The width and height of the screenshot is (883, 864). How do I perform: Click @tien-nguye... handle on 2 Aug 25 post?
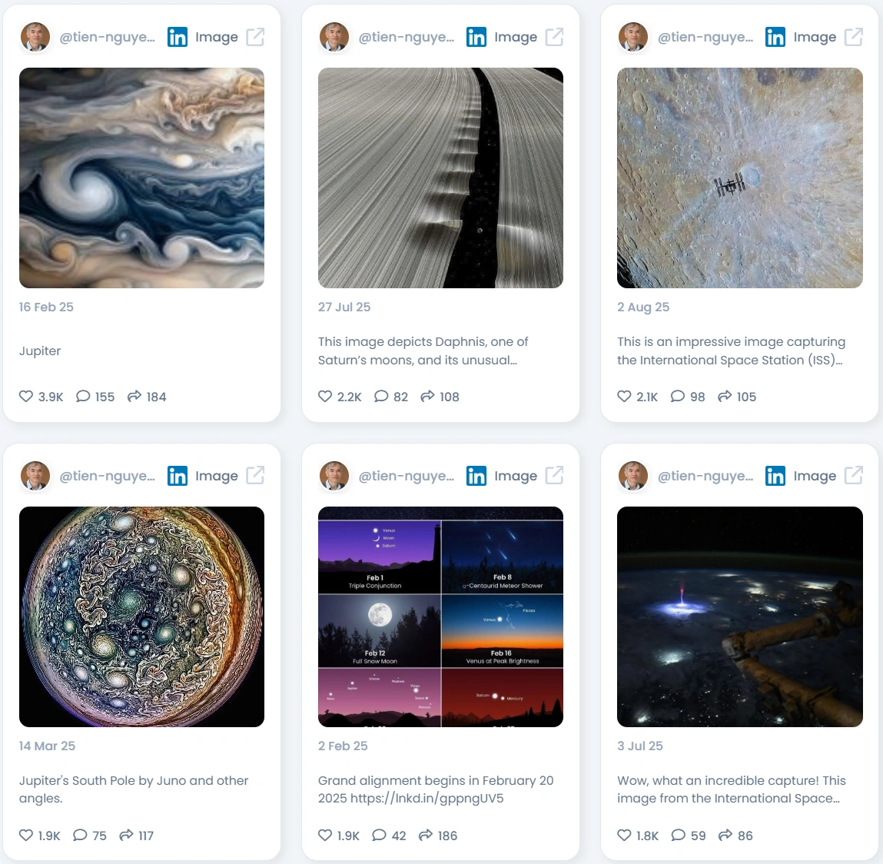[705, 37]
